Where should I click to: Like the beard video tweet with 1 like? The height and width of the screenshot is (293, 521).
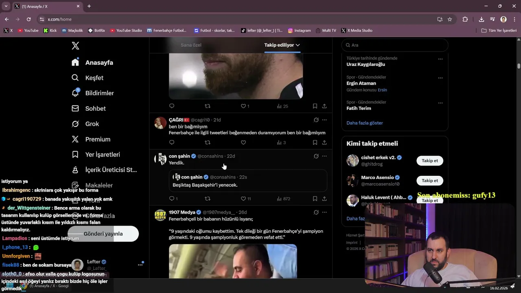coord(245,106)
